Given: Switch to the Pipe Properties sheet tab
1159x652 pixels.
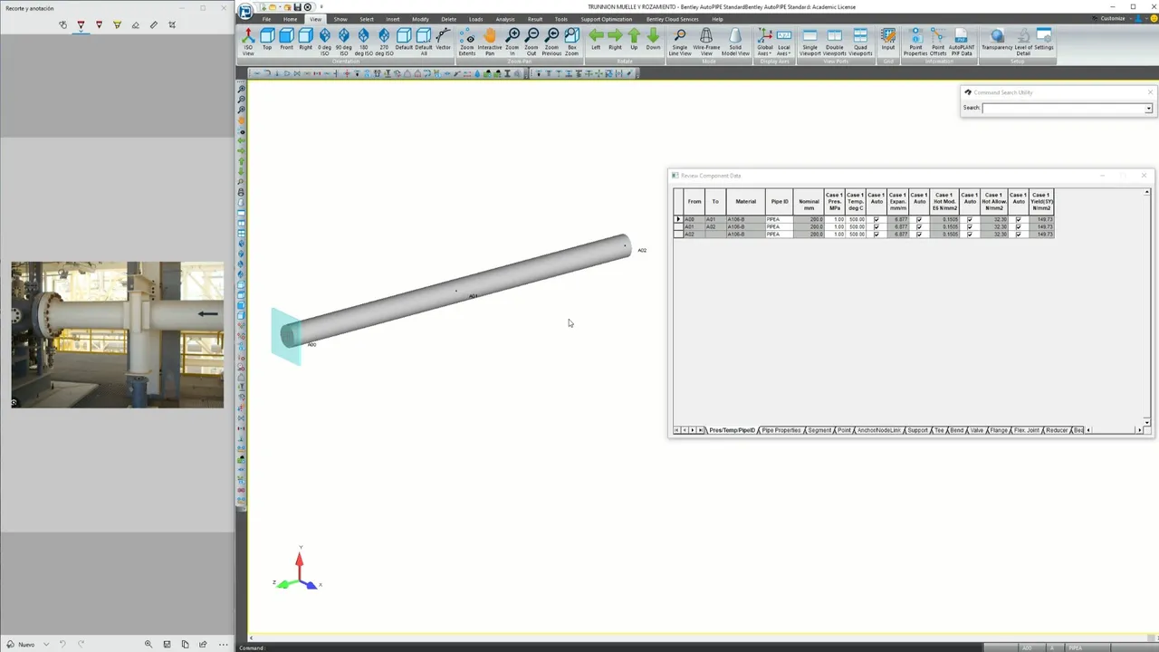Looking at the screenshot, I should 781,430.
